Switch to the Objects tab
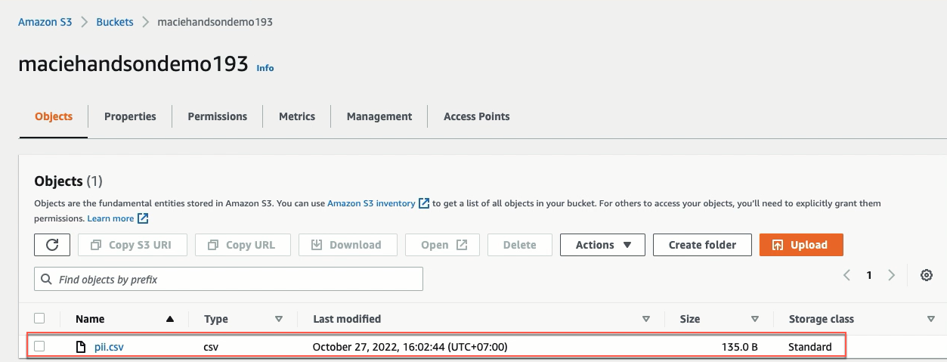 (54, 116)
